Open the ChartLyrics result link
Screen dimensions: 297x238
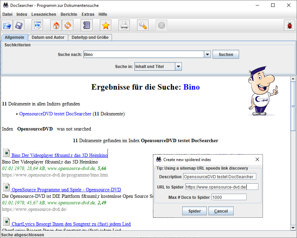[x=71, y=224]
